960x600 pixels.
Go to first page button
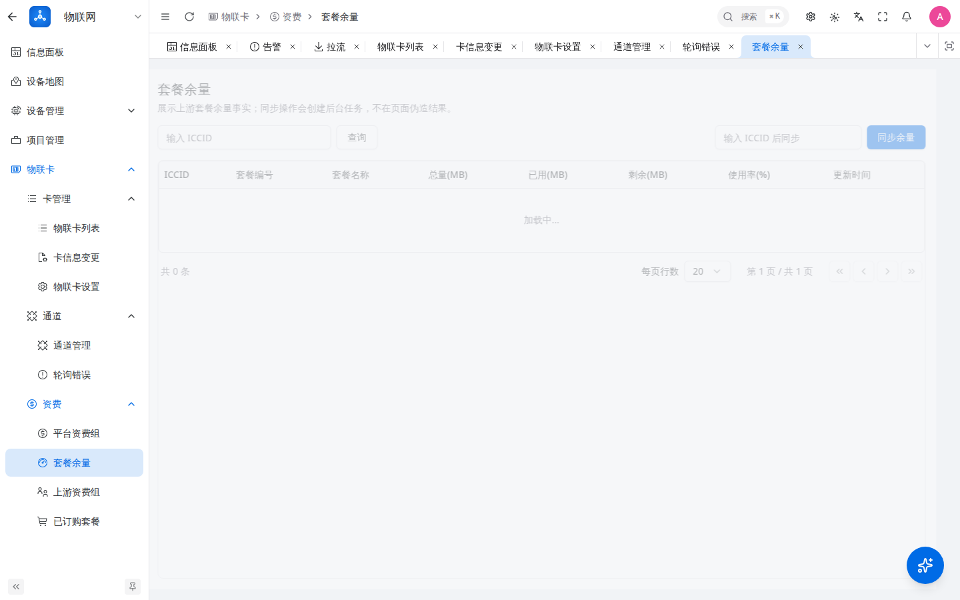coord(839,271)
